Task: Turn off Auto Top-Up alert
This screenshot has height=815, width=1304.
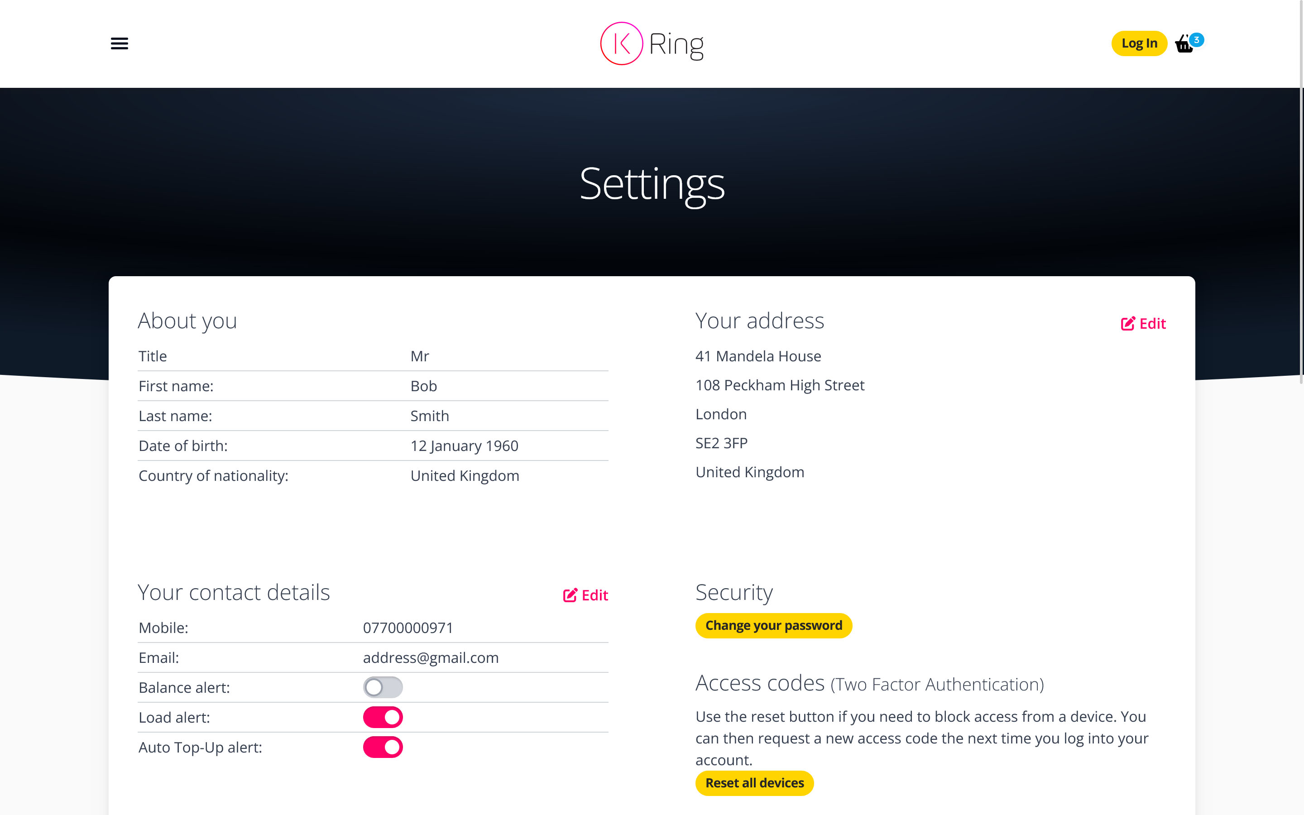Action: [383, 747]
